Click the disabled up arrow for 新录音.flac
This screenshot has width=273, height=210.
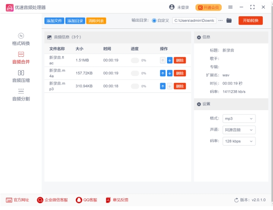click(x=163, y=60)
